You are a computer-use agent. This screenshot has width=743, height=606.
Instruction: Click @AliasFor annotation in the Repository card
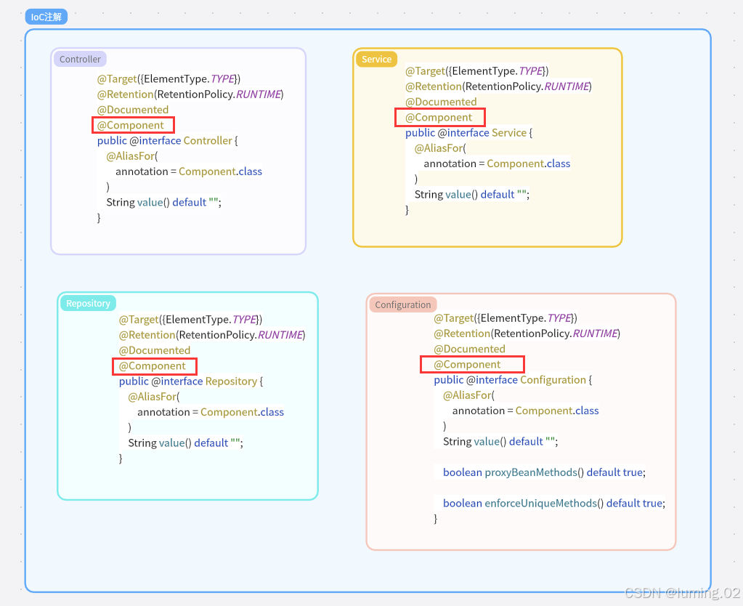click(x=153, y=396)
